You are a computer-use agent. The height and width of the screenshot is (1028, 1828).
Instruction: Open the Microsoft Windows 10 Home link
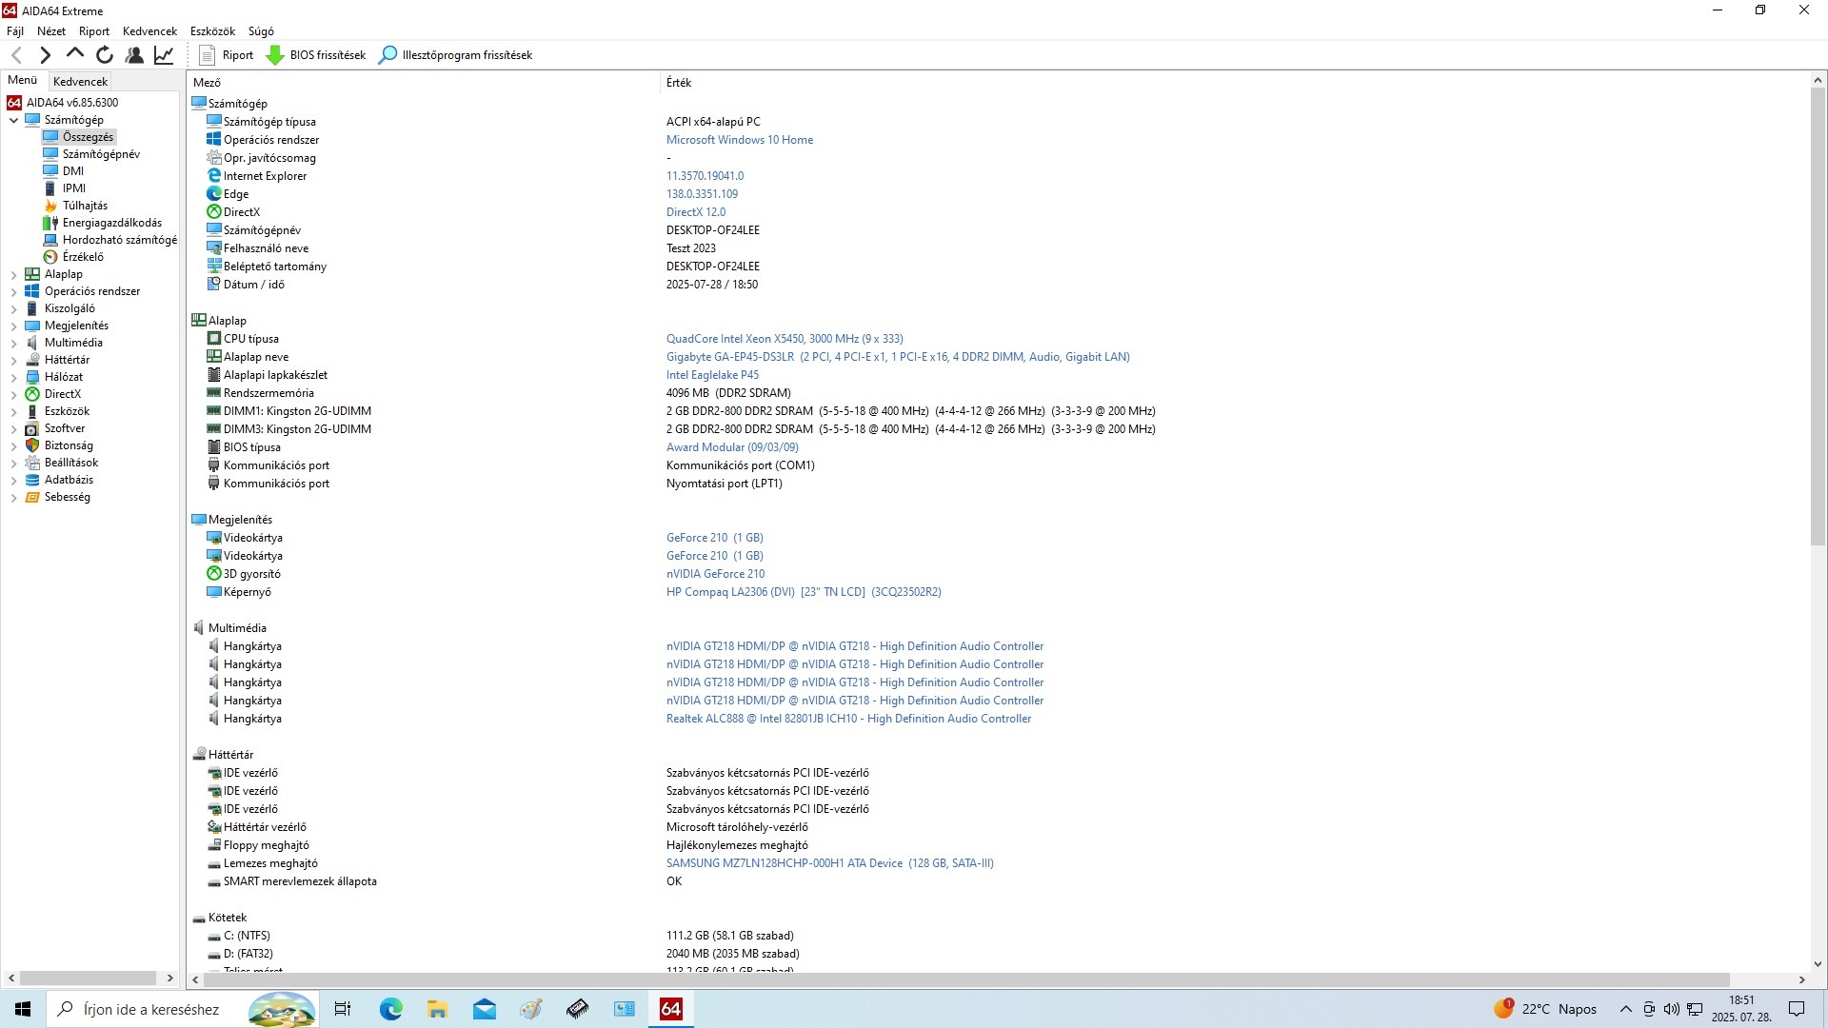click(x=739, y=140)
